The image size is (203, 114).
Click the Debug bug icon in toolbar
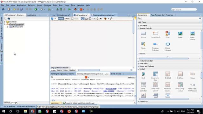(75, 9)
